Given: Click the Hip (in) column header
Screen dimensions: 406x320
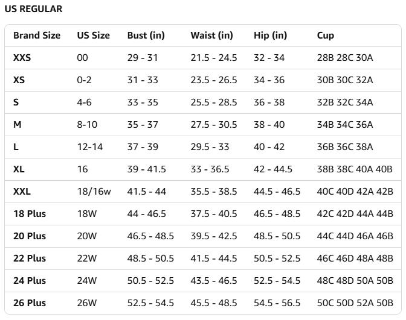Looking at the screenshot, I should (270, 36).
